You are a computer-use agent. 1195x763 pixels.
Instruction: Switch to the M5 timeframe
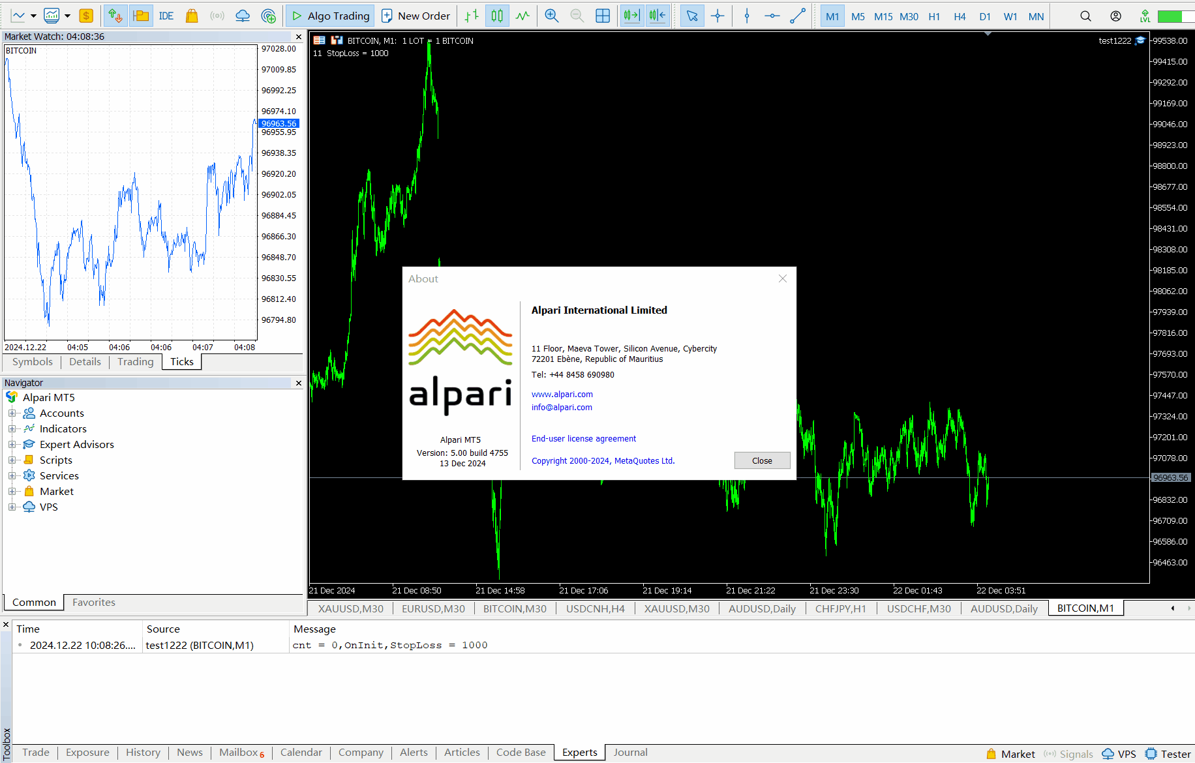pyautogui.click(x=858, y=16)
